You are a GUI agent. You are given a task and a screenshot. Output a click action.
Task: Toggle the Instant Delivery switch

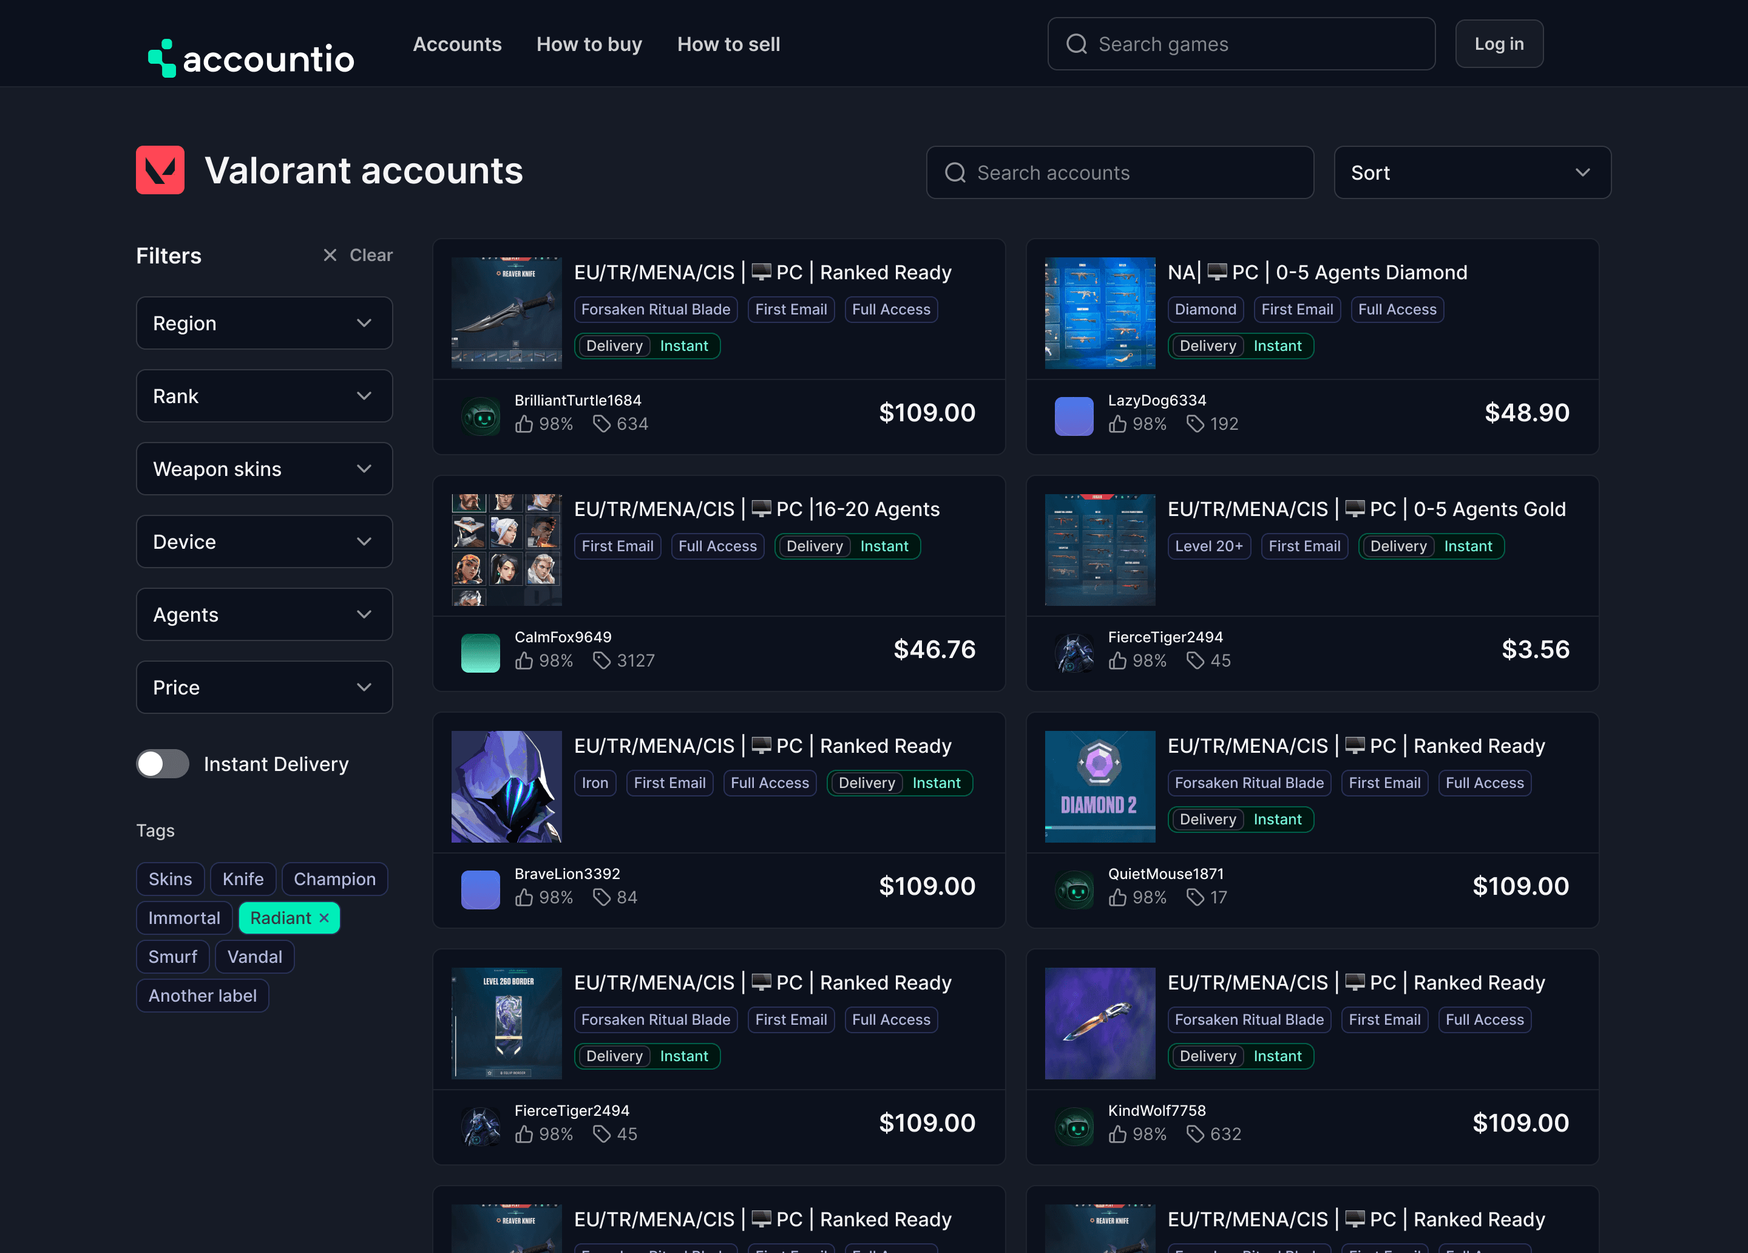pyautogui.click(x=163, y=764)
